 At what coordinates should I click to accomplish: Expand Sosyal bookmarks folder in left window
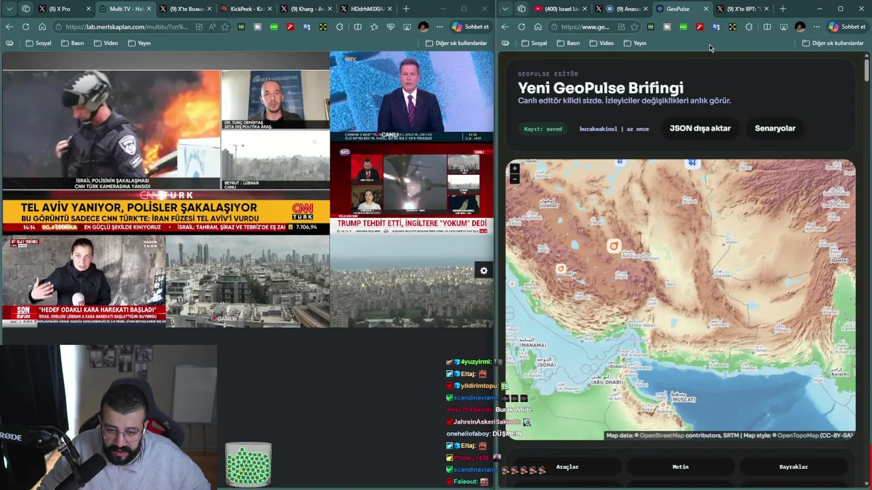click(38, 43)
